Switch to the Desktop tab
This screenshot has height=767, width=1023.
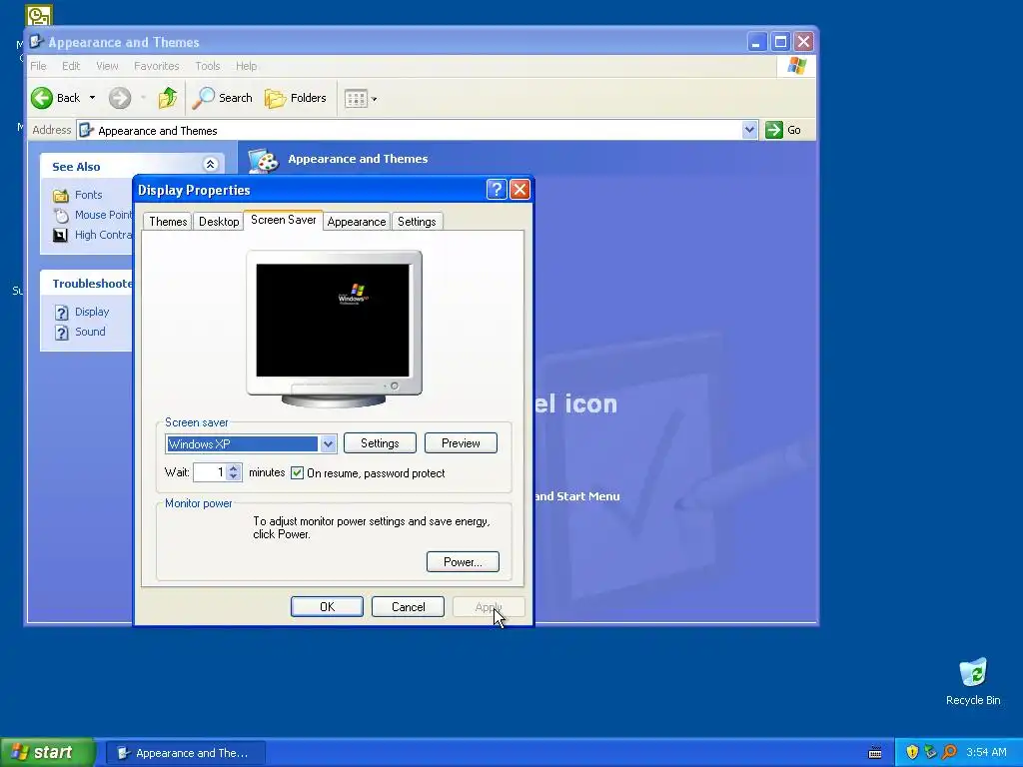point(219,221)
